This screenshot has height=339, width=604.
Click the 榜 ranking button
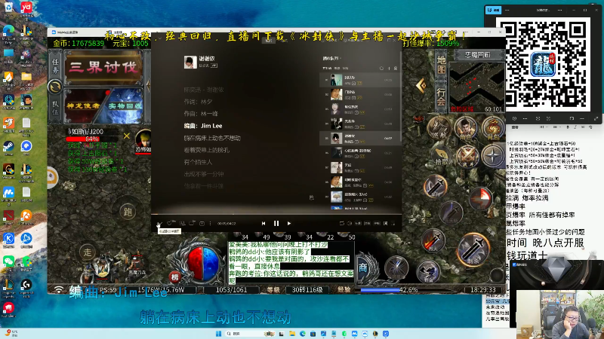[x=175, y=276]
